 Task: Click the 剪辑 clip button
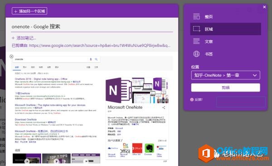point(225,88)
